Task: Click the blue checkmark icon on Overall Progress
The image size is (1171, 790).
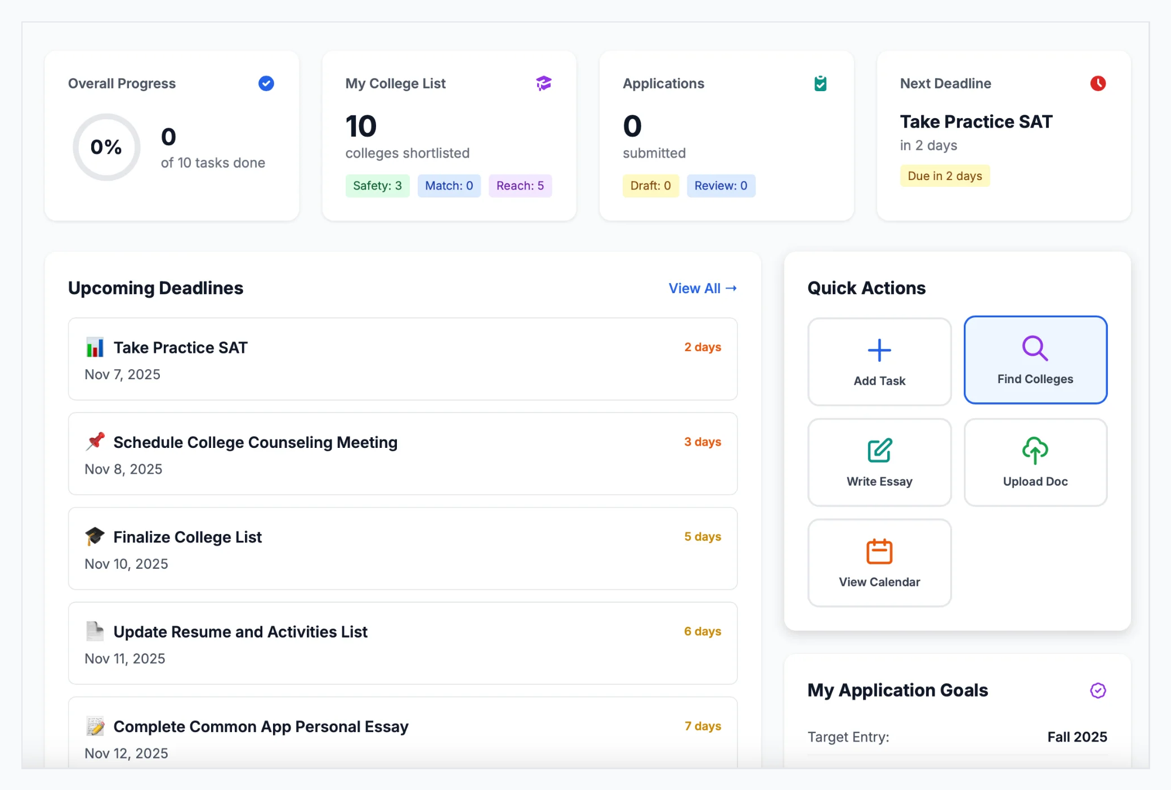Action: click(x=265, y=83)
